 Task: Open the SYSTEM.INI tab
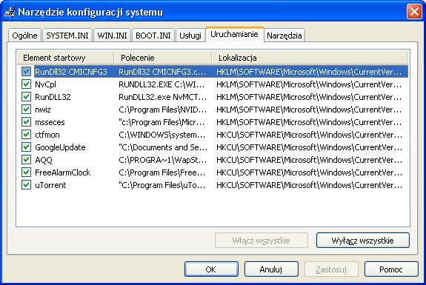click(67, 36)
